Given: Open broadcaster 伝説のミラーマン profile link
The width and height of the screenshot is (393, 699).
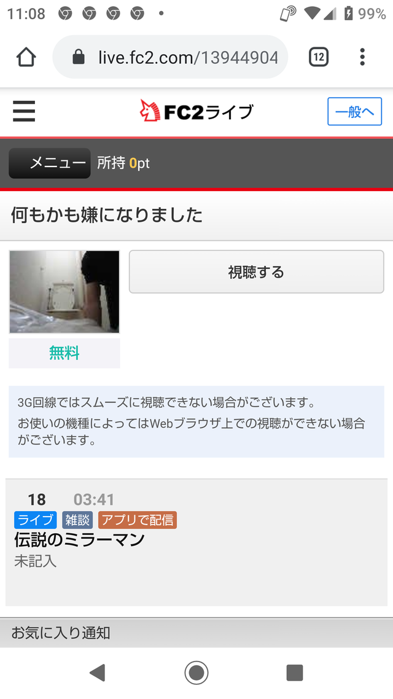Looking at the screenshot, I should [x=80, y=540].
